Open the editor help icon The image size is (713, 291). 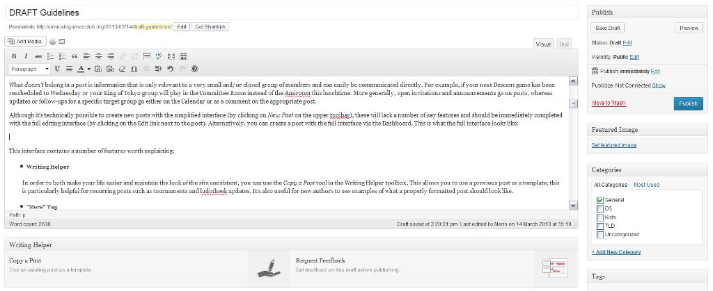(195, 69)
